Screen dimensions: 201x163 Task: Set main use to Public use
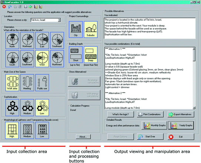[42, 83]
